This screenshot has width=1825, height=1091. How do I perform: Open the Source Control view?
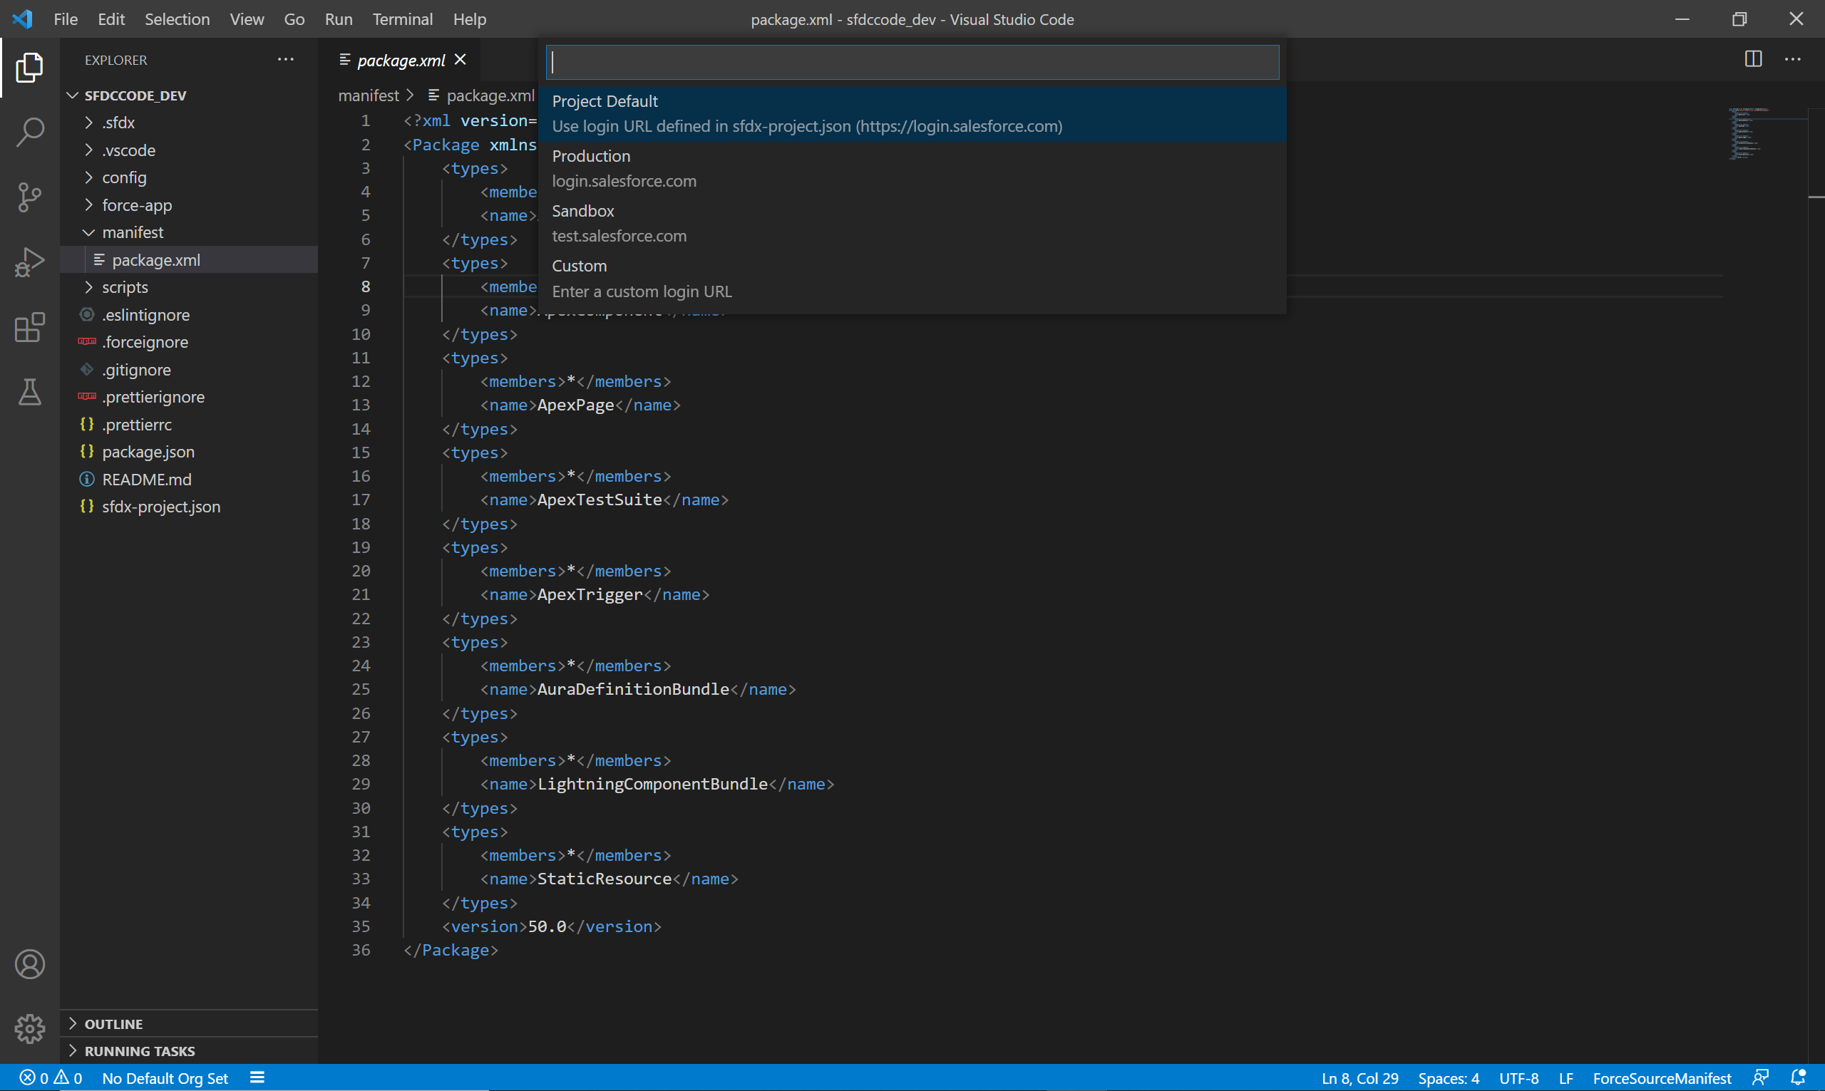pos(29,197)
